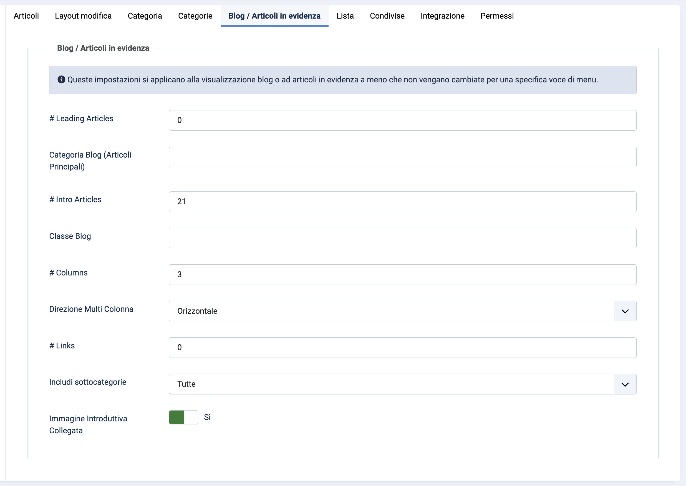Open Direzione Multi Colonna dropdown
This screenshot has height=486, width=686.
(x=403, y=311)
